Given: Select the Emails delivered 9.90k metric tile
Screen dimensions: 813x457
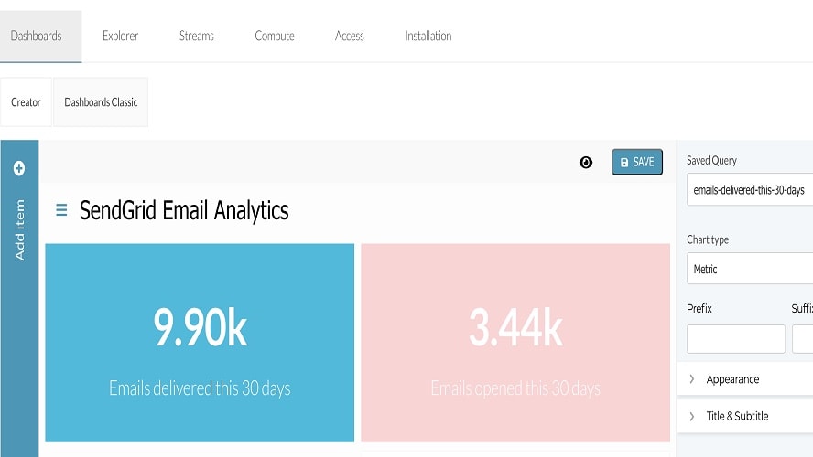Looking at the screenshot, I should [200, 343].
